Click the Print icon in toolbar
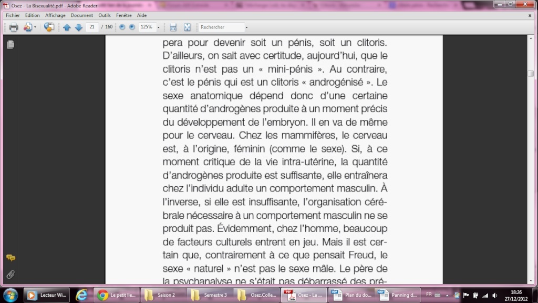Image resolution: width=538 pixels, height=303 pixels. click(13, 27)
